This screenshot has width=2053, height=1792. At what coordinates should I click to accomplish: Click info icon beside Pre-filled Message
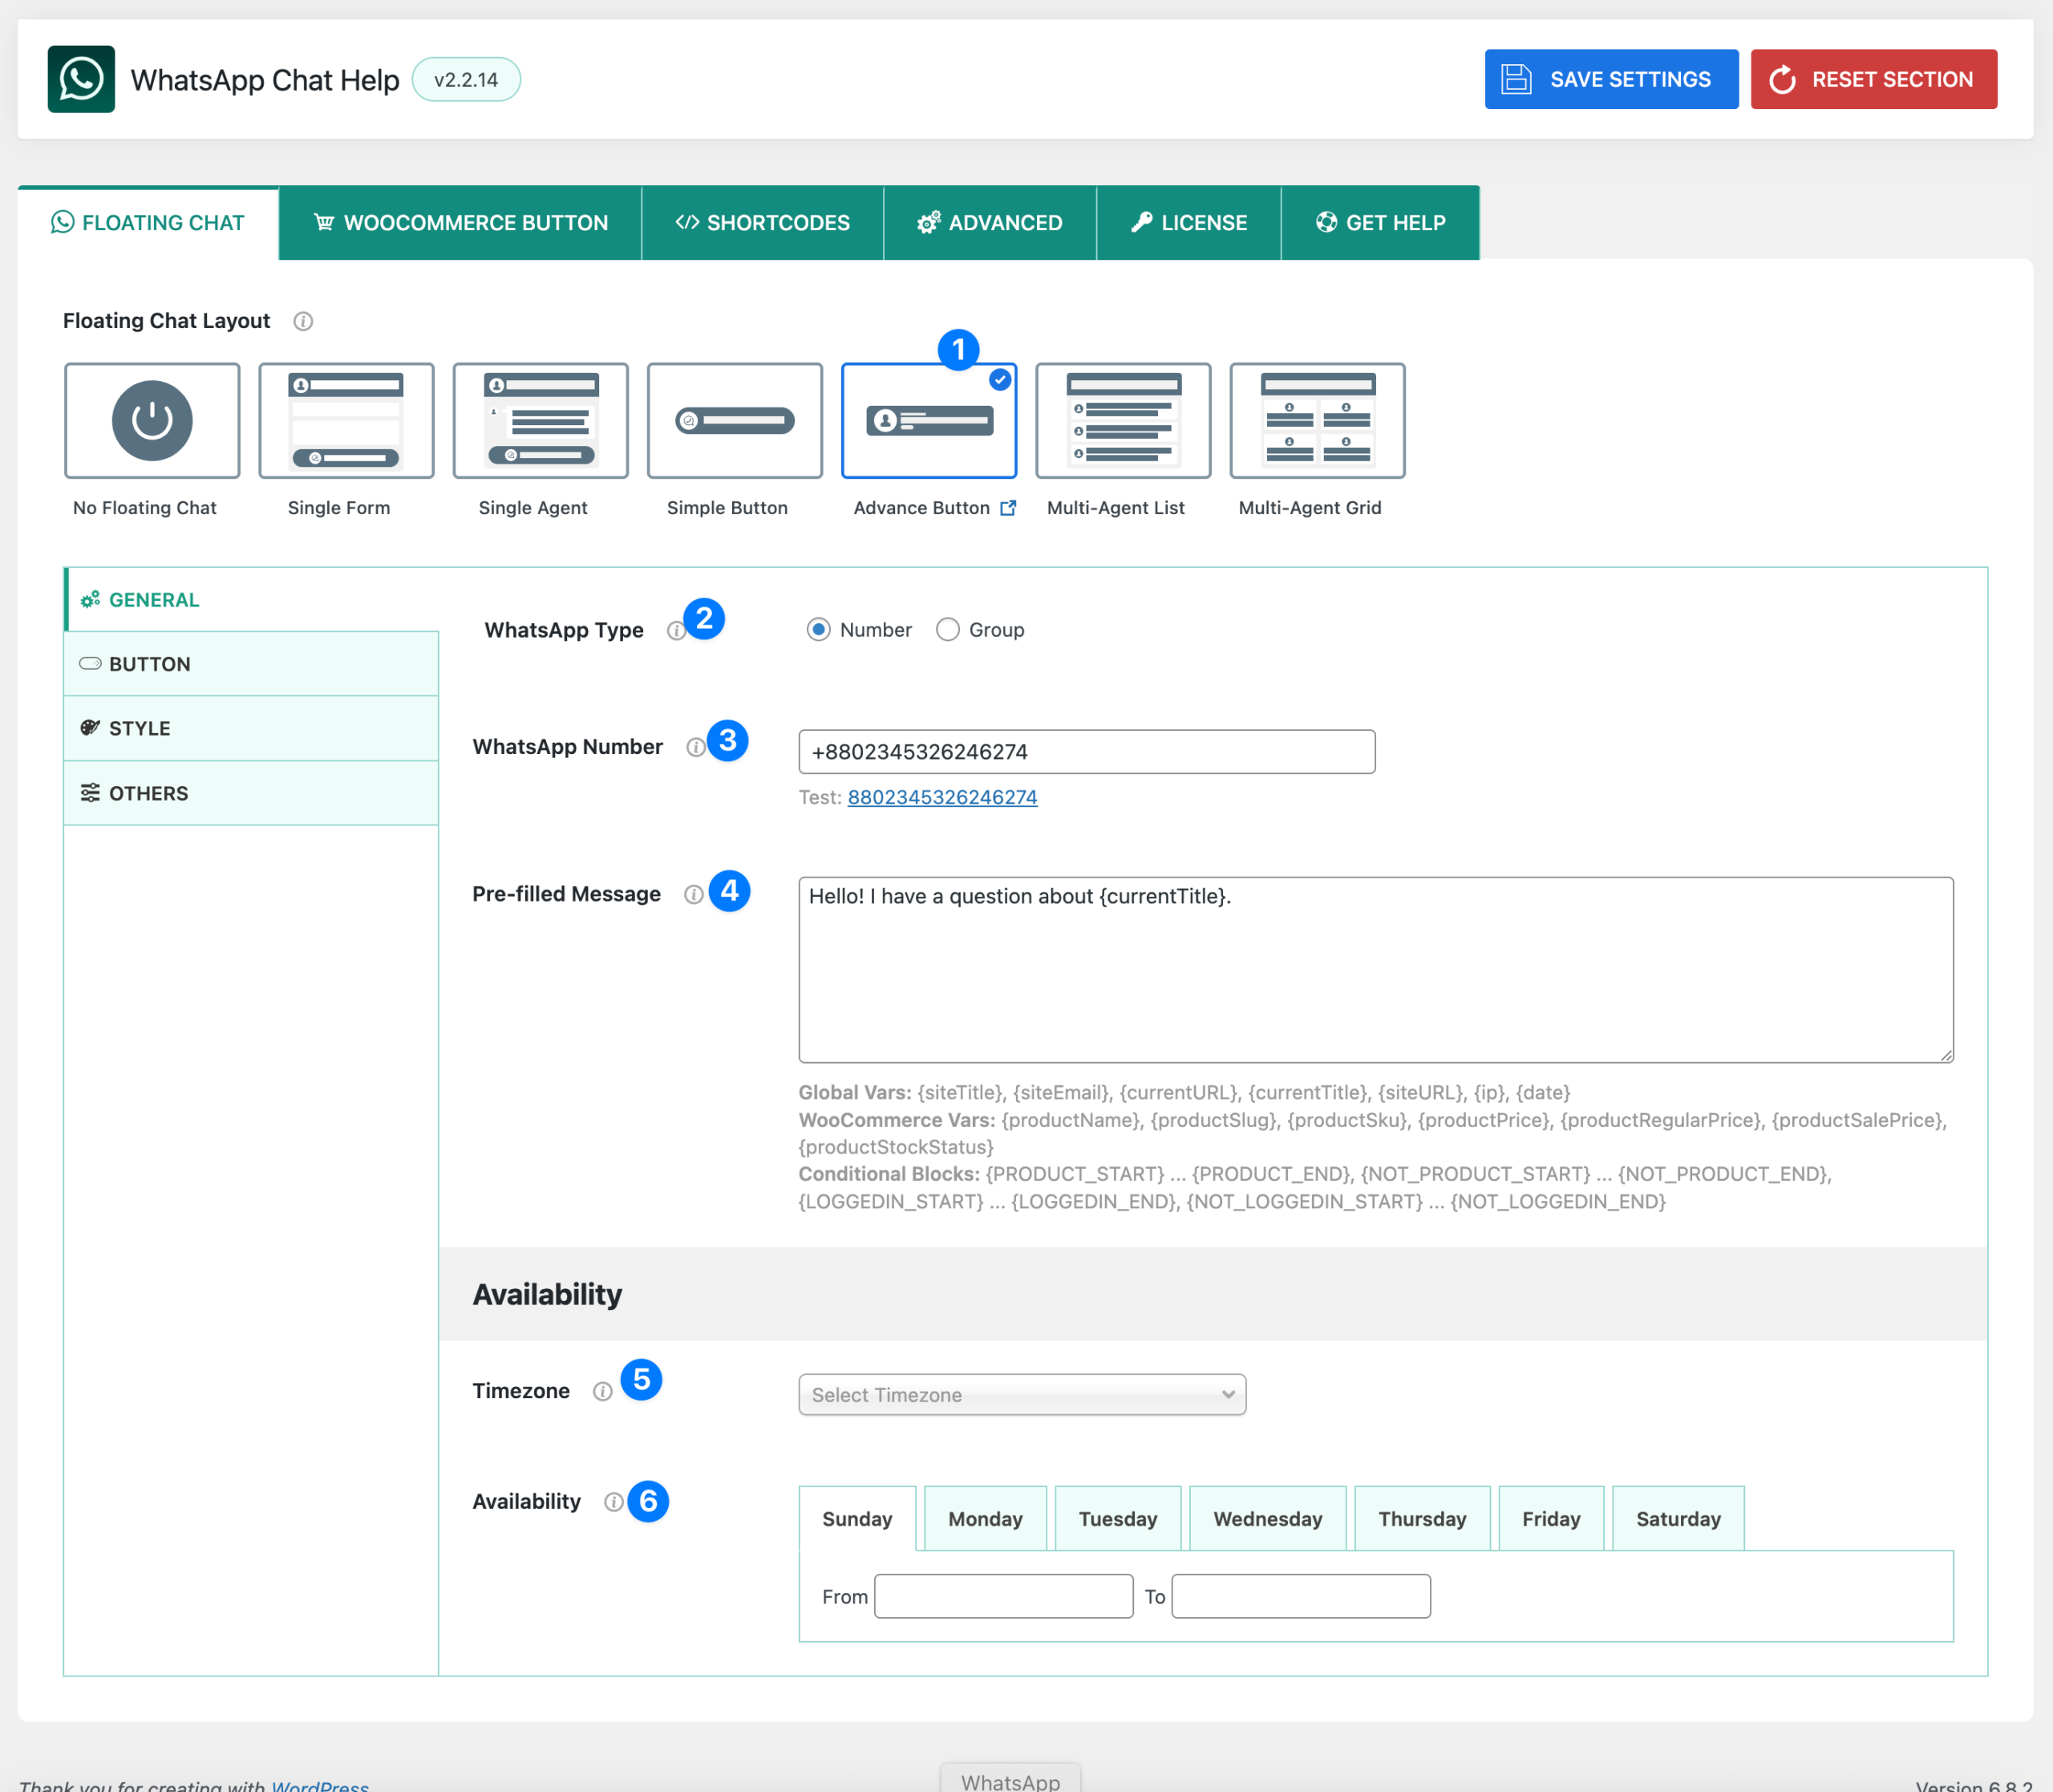(693, 894)
